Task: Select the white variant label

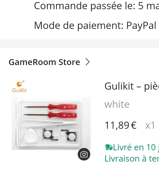Action: [x=117, y=104]
